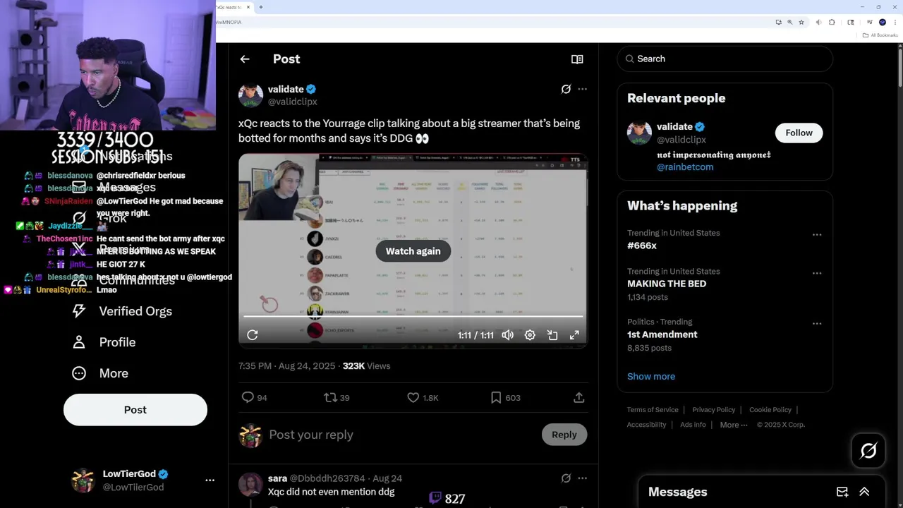
Task: Go back using the Post header arrow
Action: click(245, 59)
